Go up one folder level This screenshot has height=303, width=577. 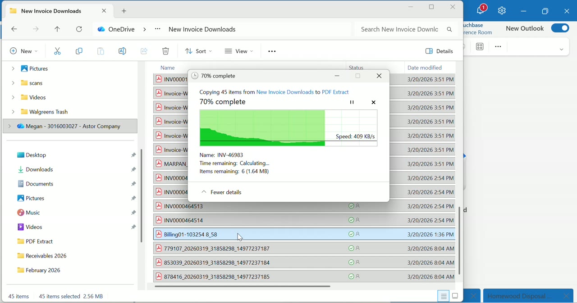click(x=57, y=30)
